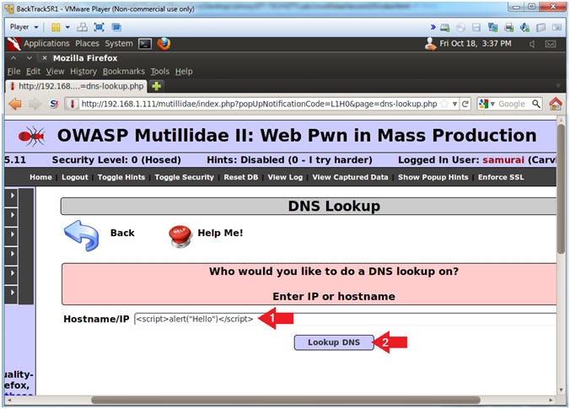
Task: Click the BackTrack dragon logo icon
Action: 13,44
